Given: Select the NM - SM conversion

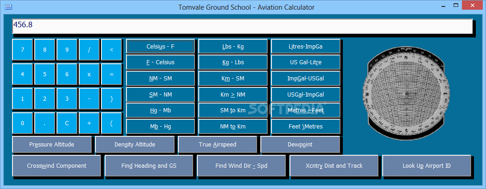Looking at the screenshot, I should pos(161,78).
